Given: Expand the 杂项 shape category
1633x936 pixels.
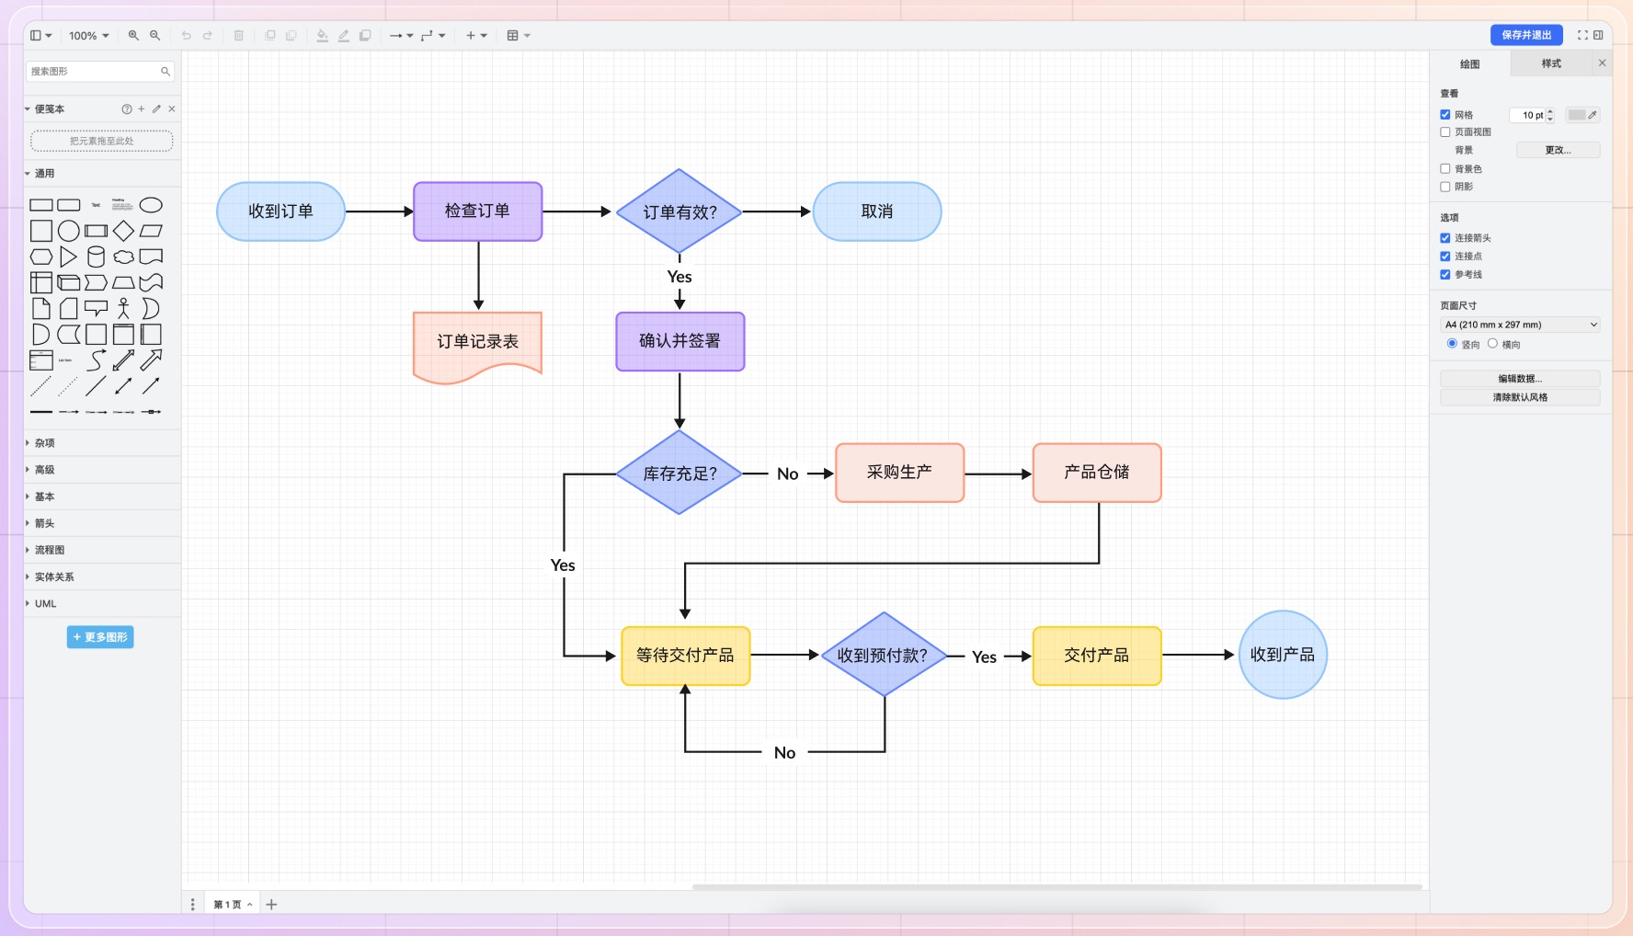Looking at the screenshot, I should 101,443.
